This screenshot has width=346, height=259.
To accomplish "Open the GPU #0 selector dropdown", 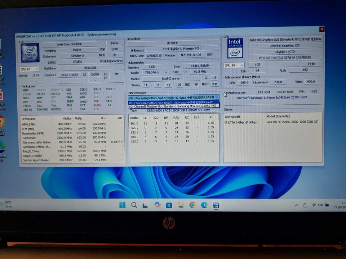I will tap(234, 65).
